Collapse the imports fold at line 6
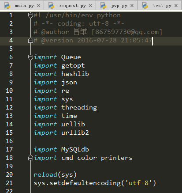 pyautogui.click(x=30, y=57)
